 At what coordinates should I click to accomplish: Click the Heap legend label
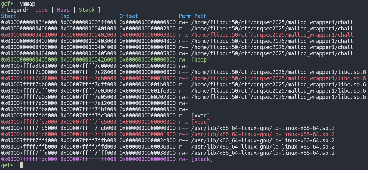point(63,10)
